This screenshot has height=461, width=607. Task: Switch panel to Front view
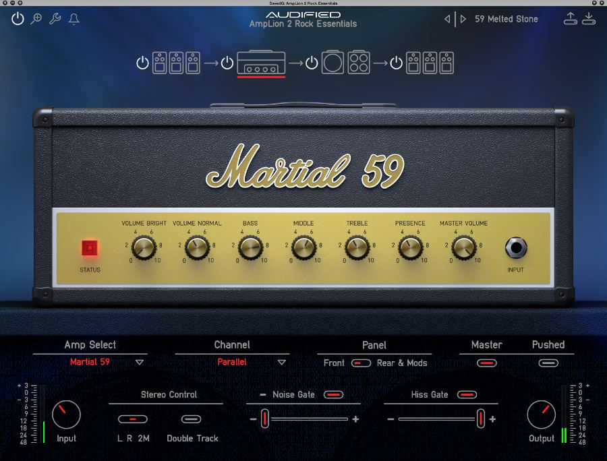[x=334, y=363]
